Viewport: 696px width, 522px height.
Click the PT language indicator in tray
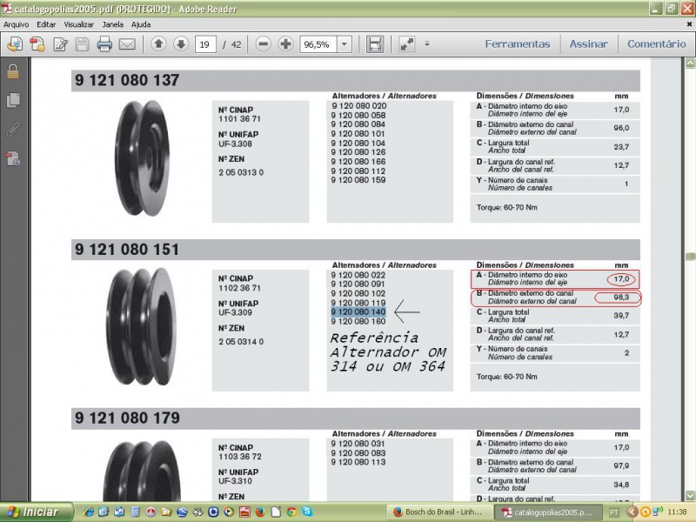[613, 512]
